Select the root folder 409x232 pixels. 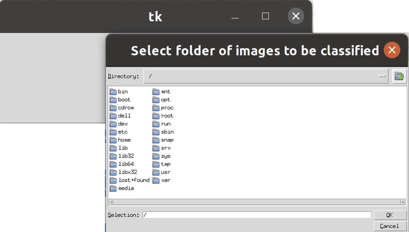coord(167,116)
